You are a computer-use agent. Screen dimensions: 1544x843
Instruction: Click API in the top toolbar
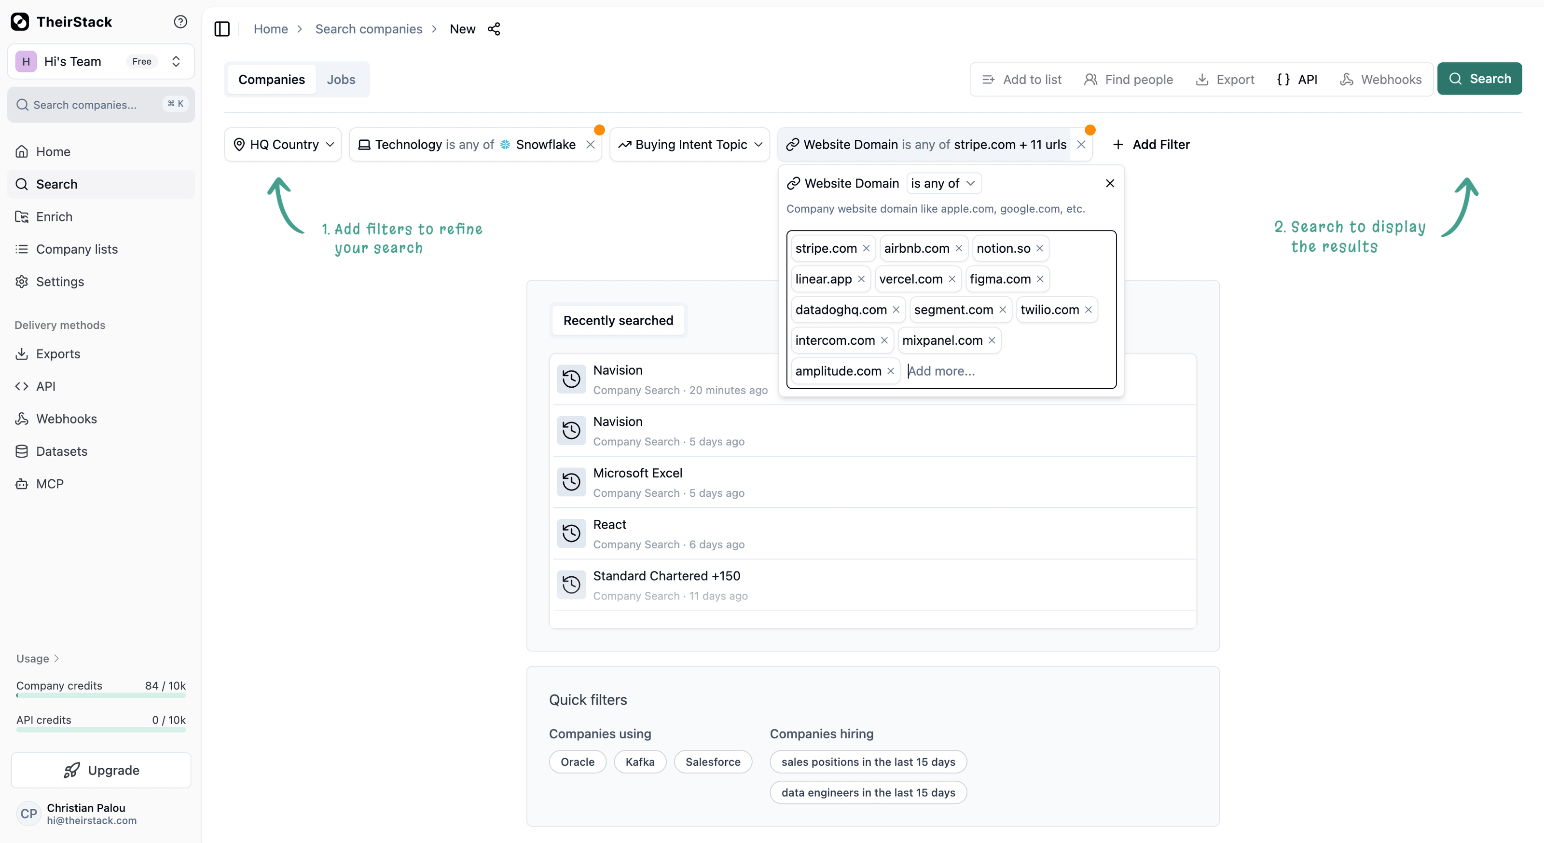pyautogui.click(x=1297, y=80)
